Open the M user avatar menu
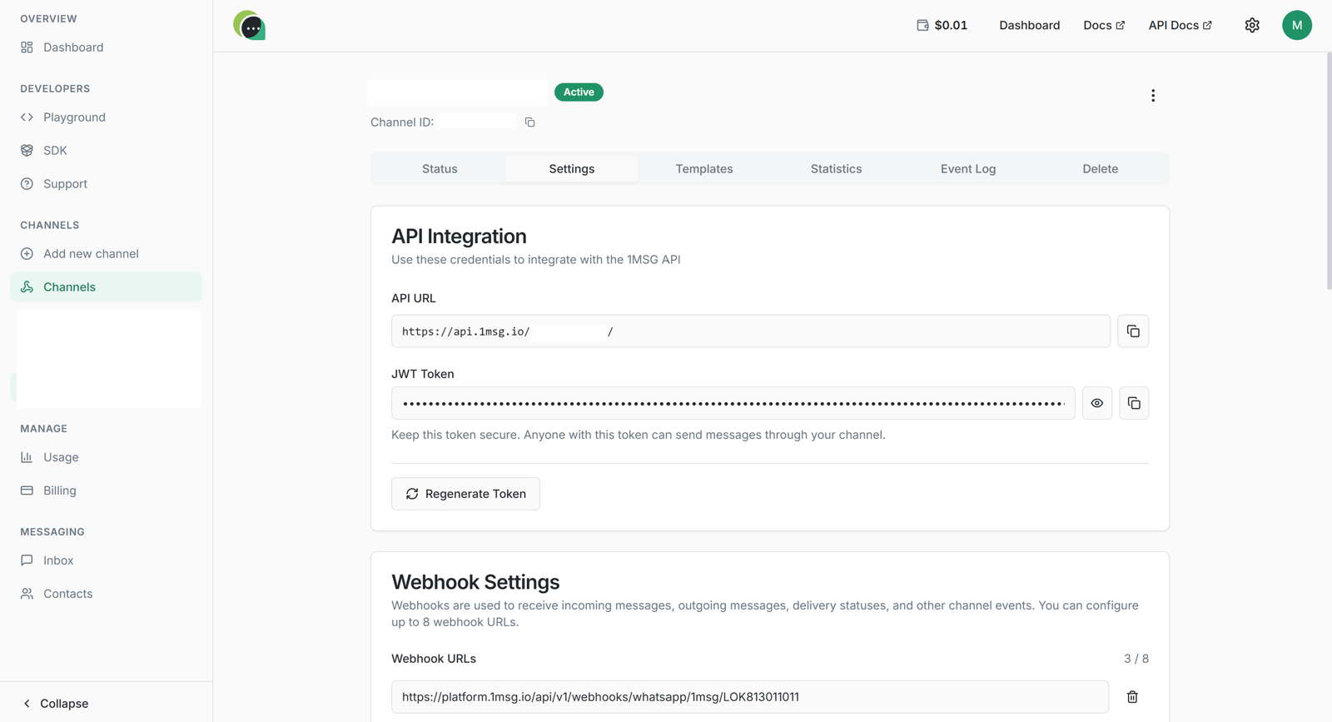The image size is (1332, 722). pos(1297,25)
